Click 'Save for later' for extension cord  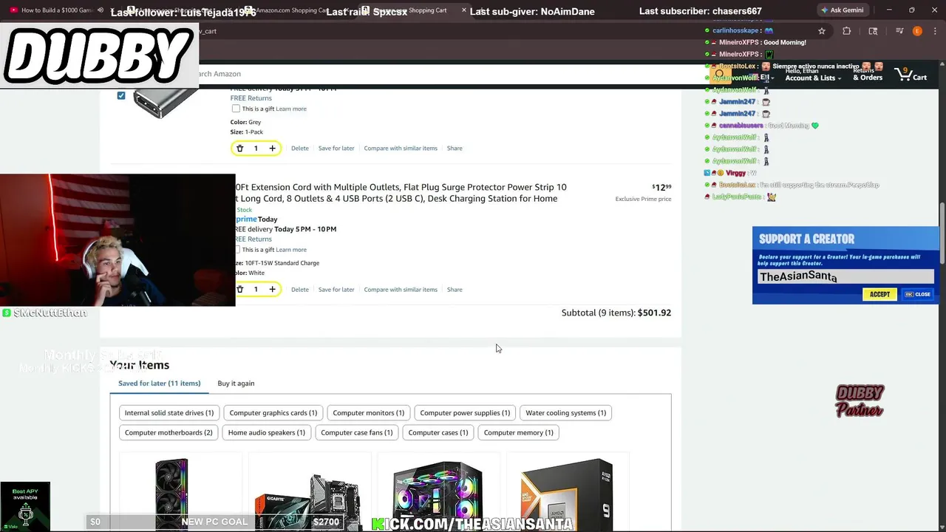pyautogui.click(x=336, y=290)
